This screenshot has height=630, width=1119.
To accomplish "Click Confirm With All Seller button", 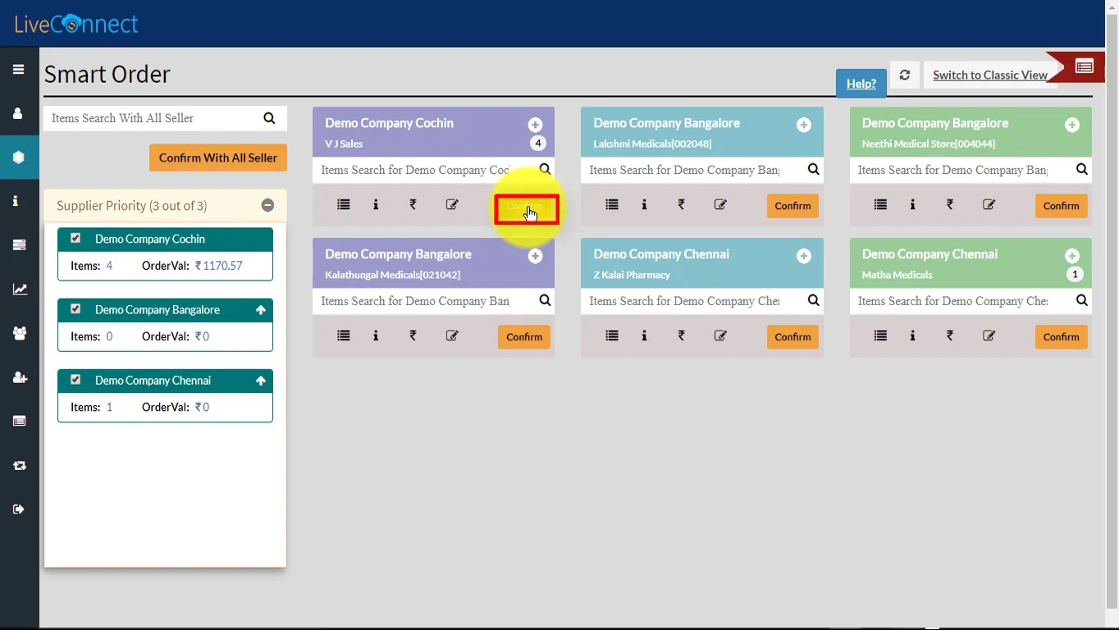I will click(218, 157).
